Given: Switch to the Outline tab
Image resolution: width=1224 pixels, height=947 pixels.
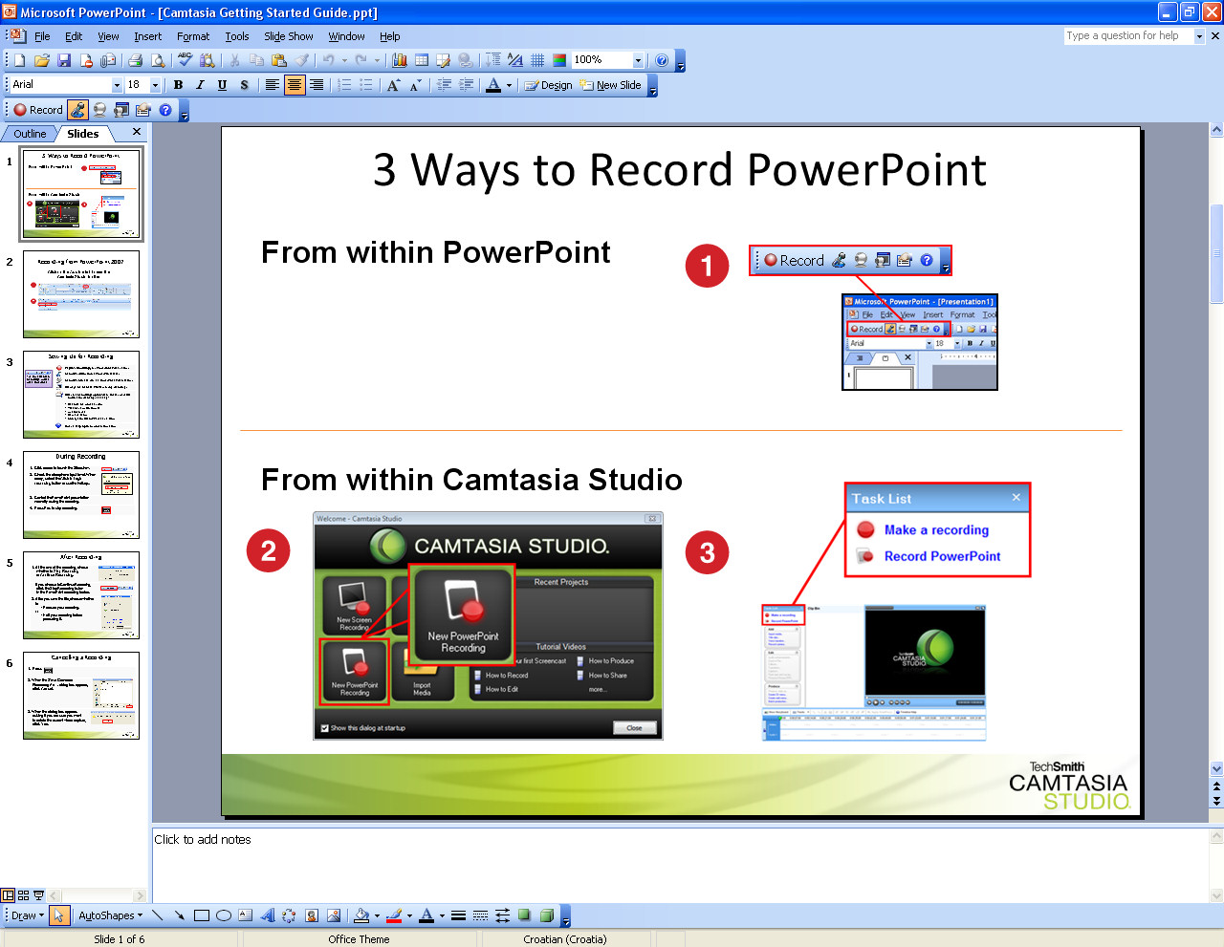Looking at the screenshot, I should [x=30, y=134].
